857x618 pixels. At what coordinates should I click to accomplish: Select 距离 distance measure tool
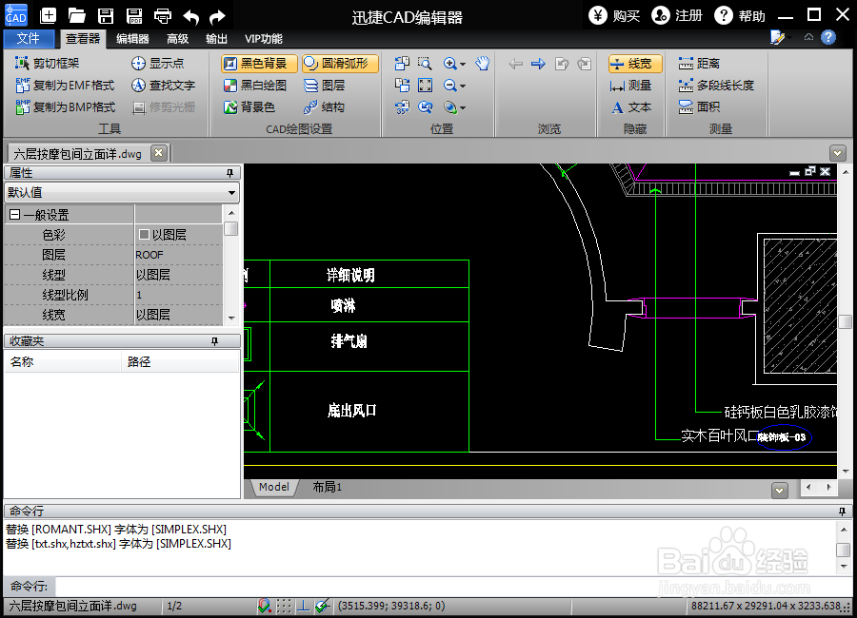[x=699, y=64]
